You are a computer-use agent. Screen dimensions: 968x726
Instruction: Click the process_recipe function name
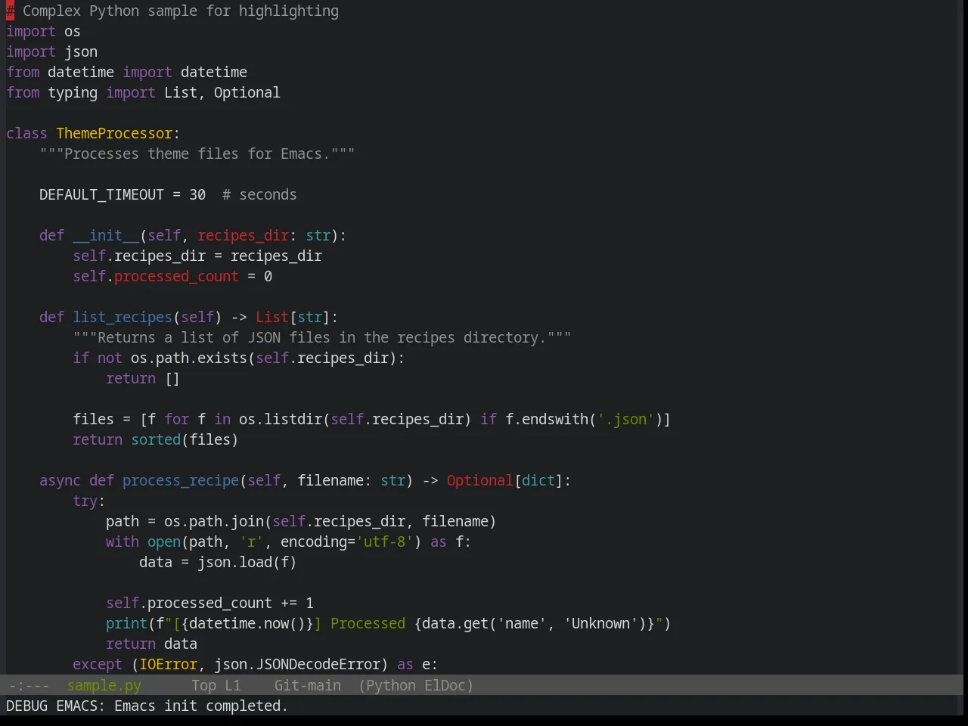pyautogui.click(x=181, y=480)
